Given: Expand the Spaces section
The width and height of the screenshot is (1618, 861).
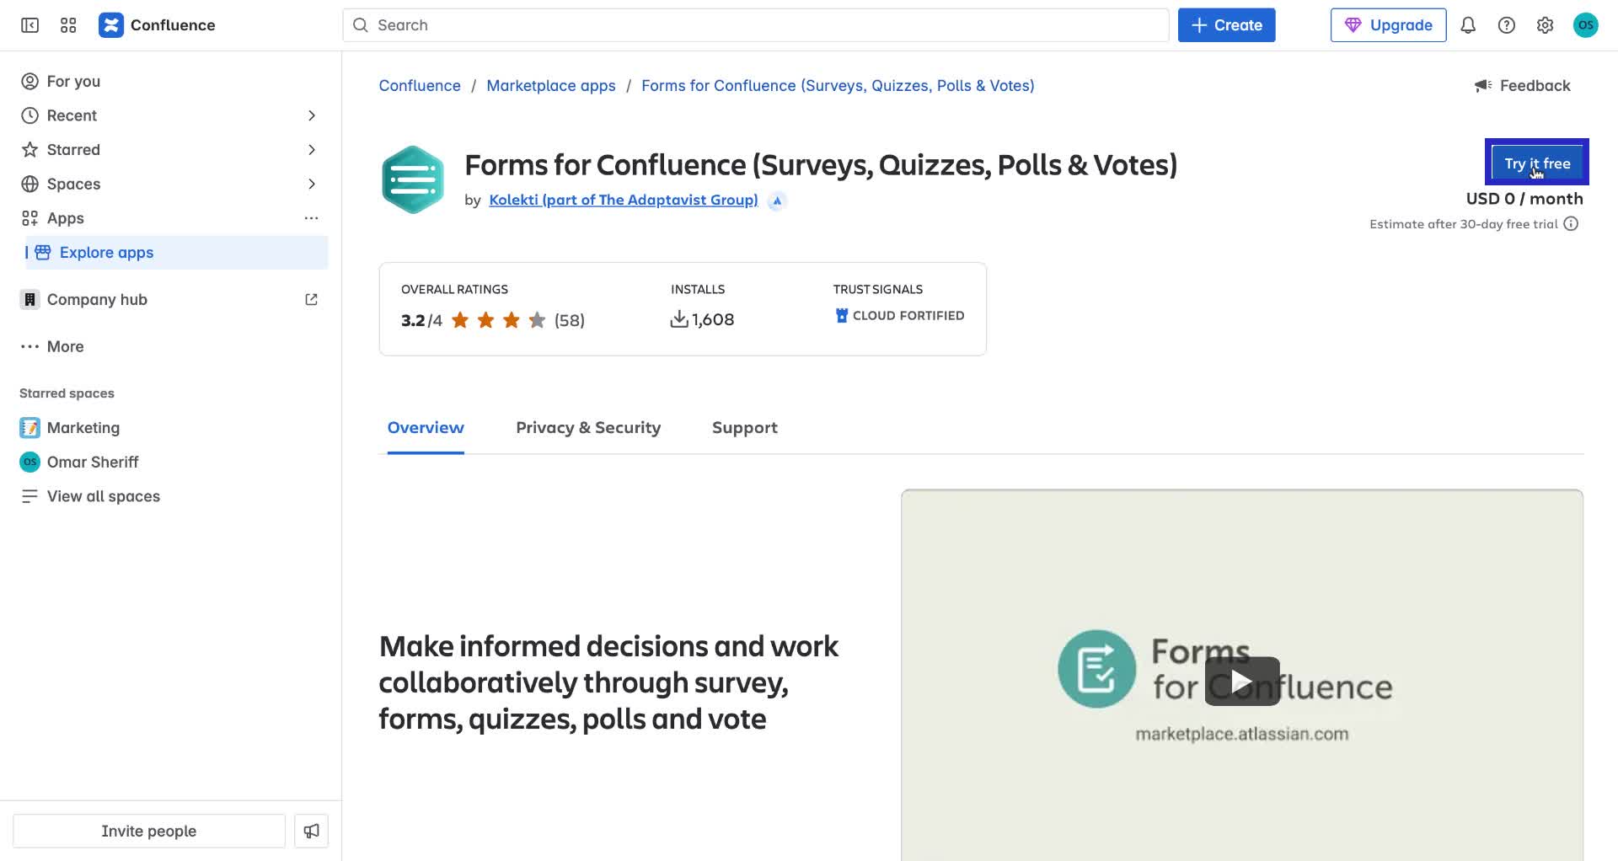Looking at the screenshot, I should tap(312, 184).
